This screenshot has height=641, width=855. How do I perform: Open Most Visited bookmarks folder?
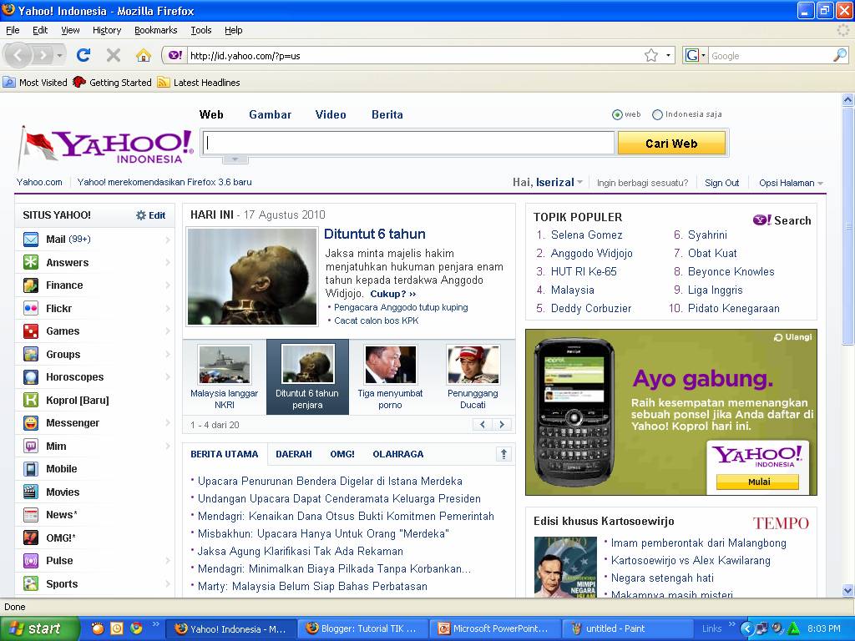pyautogui.click(x=35, y=83)
